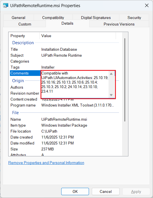This screenshot has width=153, height=198.
Task: Click the comments box scroll up arrow
Action: coord(111,74)
